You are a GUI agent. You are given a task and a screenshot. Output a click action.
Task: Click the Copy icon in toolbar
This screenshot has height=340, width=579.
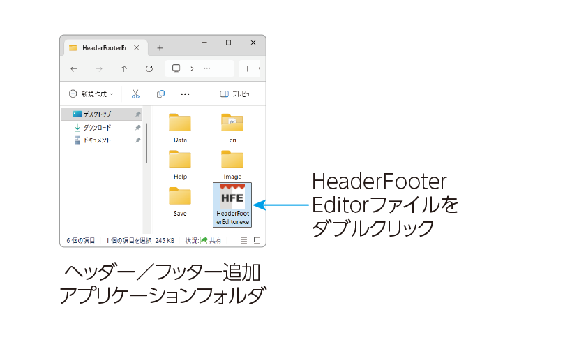(160, 94)
